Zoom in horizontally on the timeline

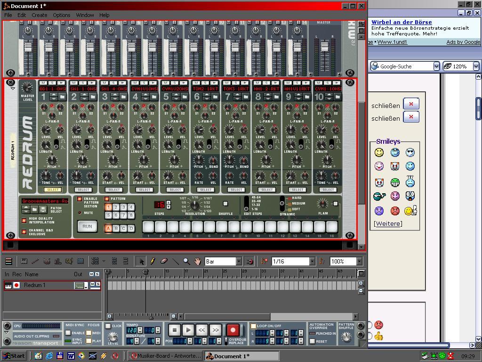click(110, 316)
